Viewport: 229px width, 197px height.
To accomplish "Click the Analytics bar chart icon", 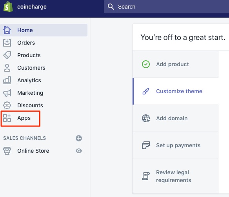I will pyautogui.click(x=7, y=80).
